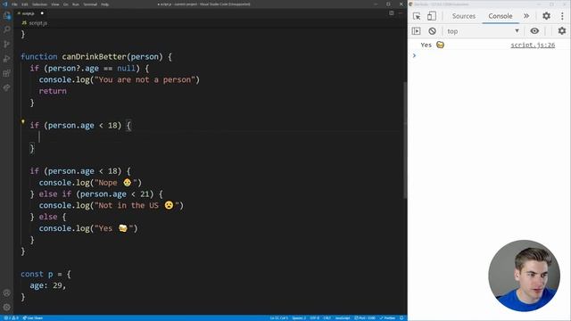Open the Run and Debug view

7,59
